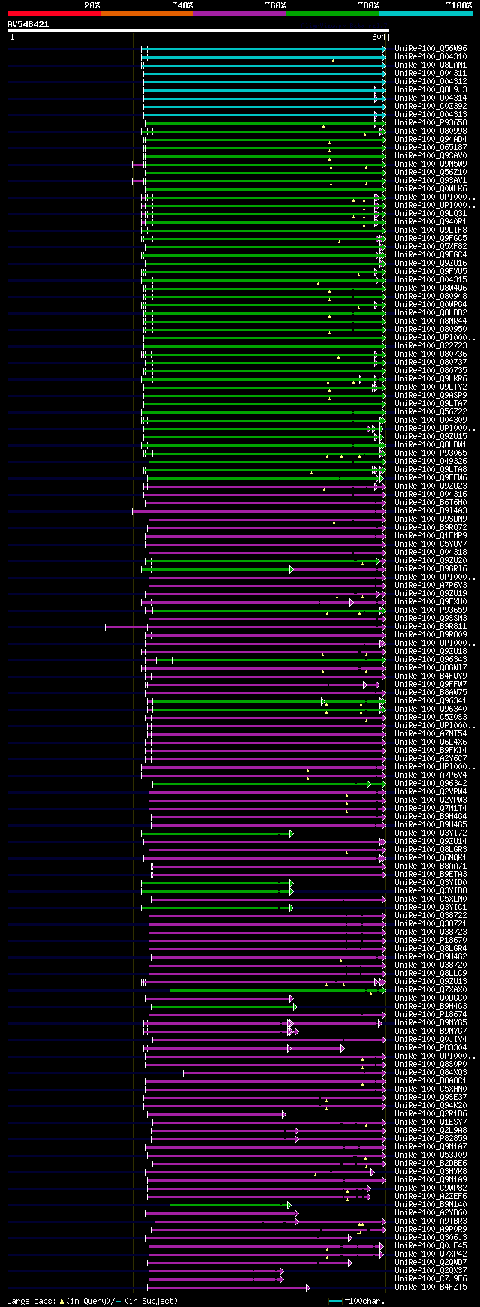Screen dimensions: 480x1307
Task: Select the UniRef100_Q9FFW6 label
Action: click(x=430, y=477)
